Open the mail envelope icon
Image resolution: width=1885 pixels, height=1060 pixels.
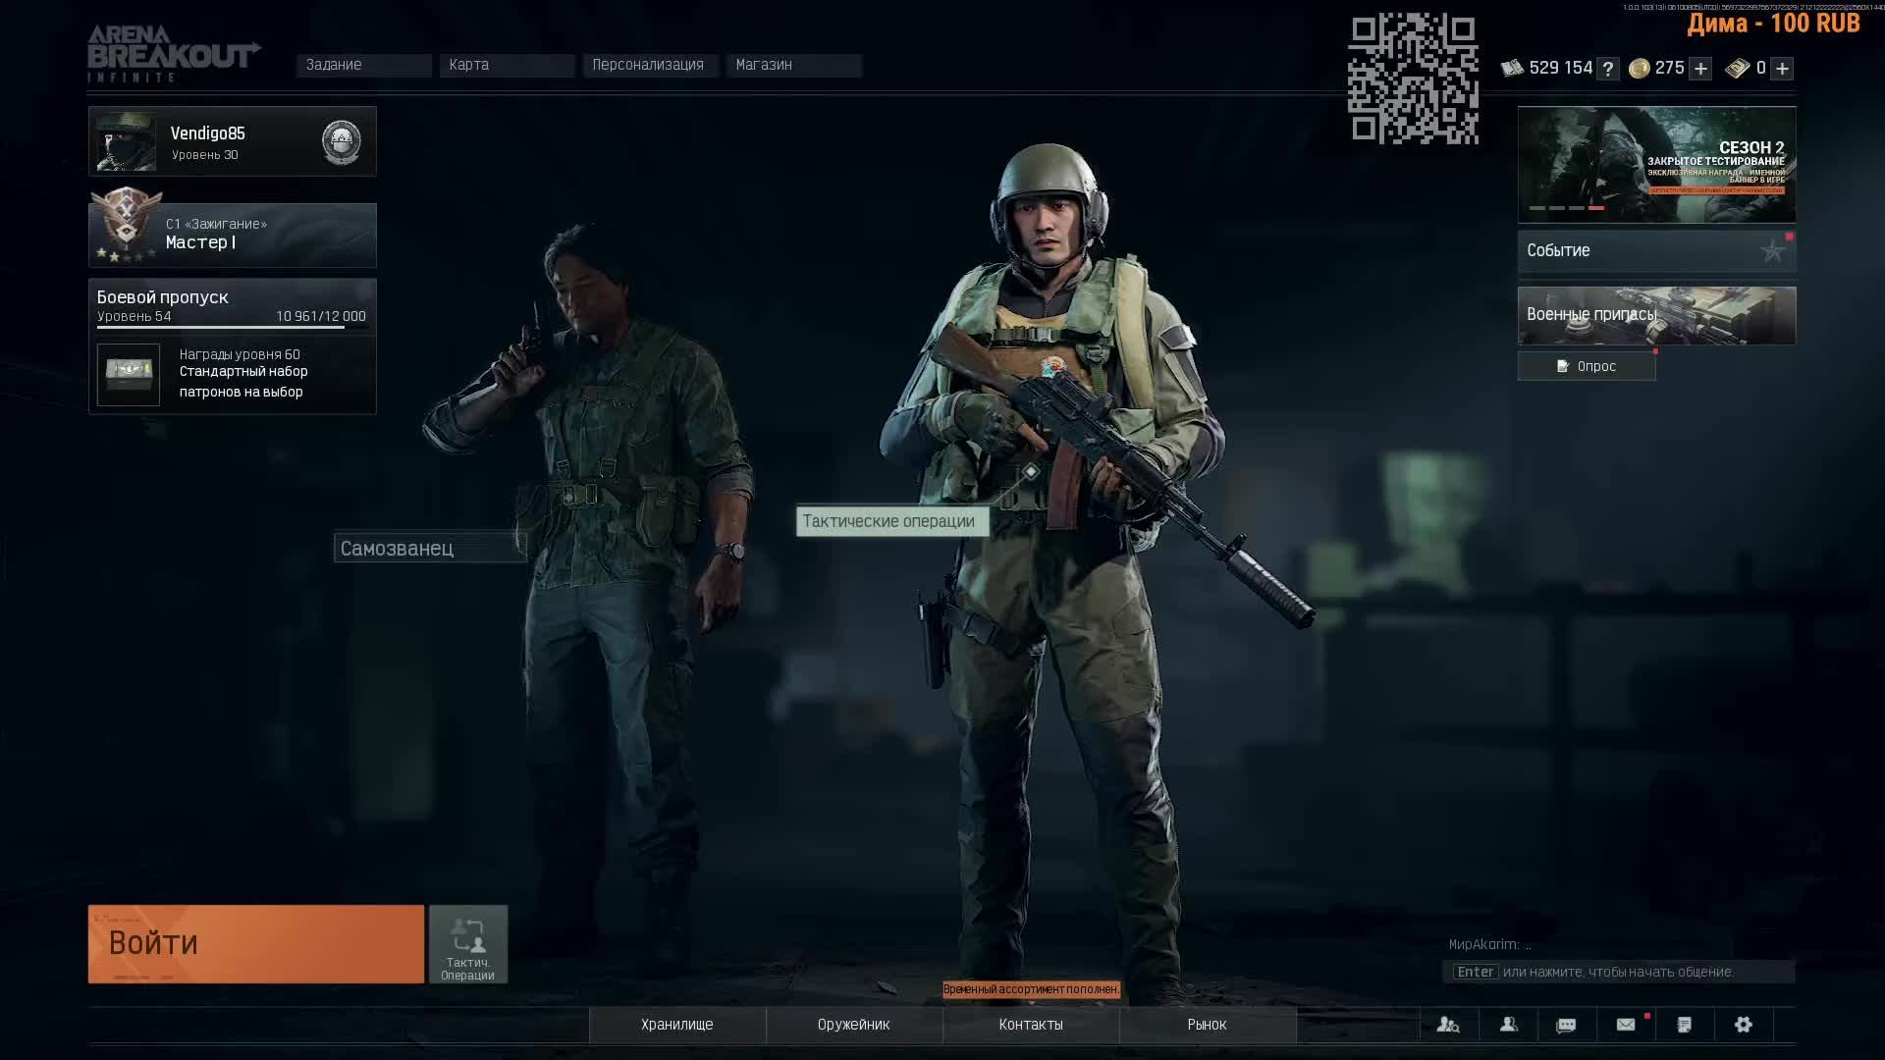[x=1626, y=1025]
